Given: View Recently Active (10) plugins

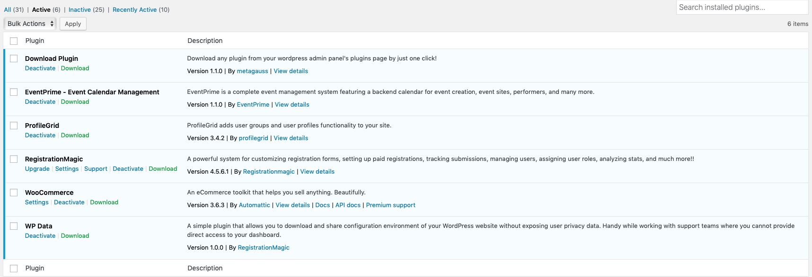Looking at the screenshot, I should point(141,9).
